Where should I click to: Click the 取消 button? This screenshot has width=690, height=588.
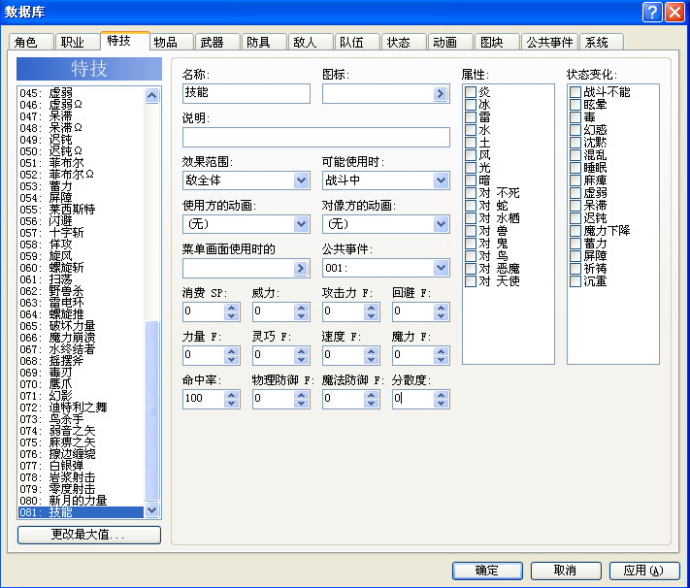tap(566, 571)
